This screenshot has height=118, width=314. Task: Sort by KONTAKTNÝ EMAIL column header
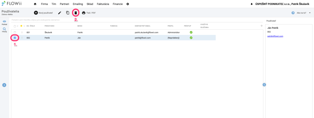[143, 26]
